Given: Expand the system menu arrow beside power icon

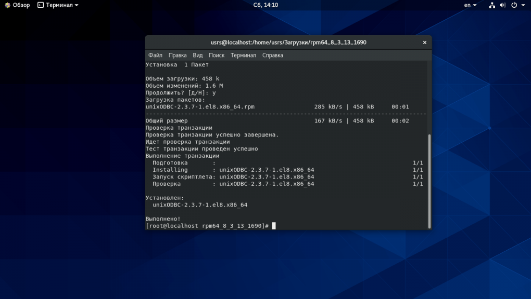Looking at the screenshot, I should point(523,5).
